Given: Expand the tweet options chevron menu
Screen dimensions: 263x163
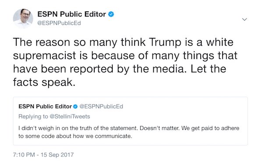Looking at the screenshot, I should [x=245, y=19].
